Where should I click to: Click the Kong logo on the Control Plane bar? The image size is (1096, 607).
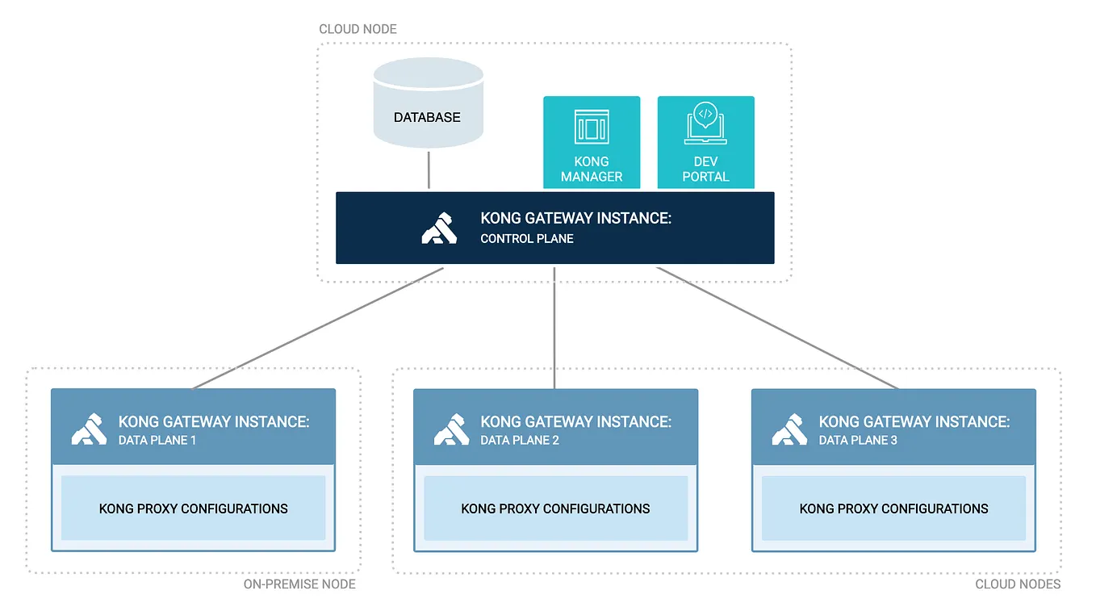[440, 228]
